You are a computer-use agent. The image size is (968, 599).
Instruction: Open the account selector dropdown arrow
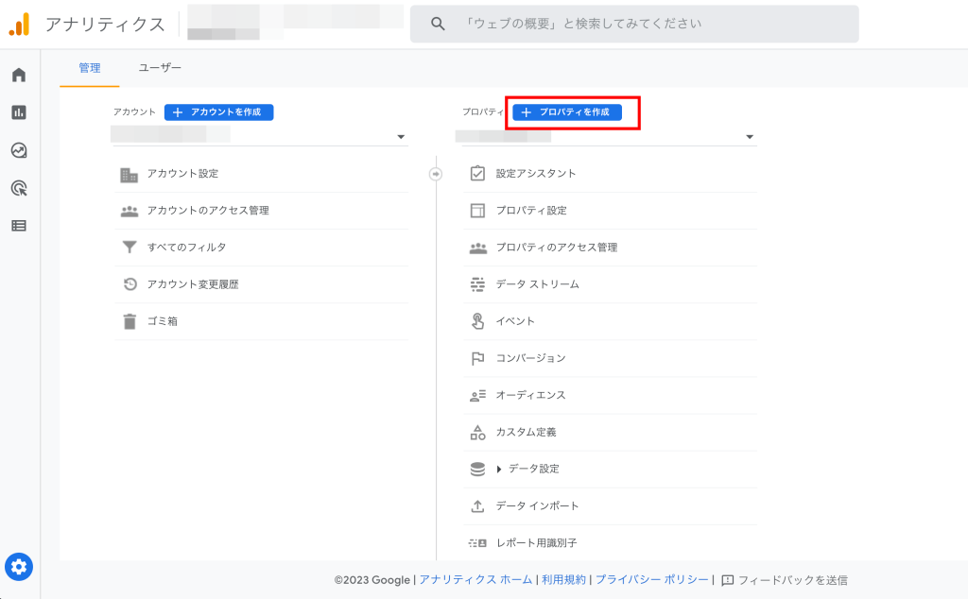point(401,137)
